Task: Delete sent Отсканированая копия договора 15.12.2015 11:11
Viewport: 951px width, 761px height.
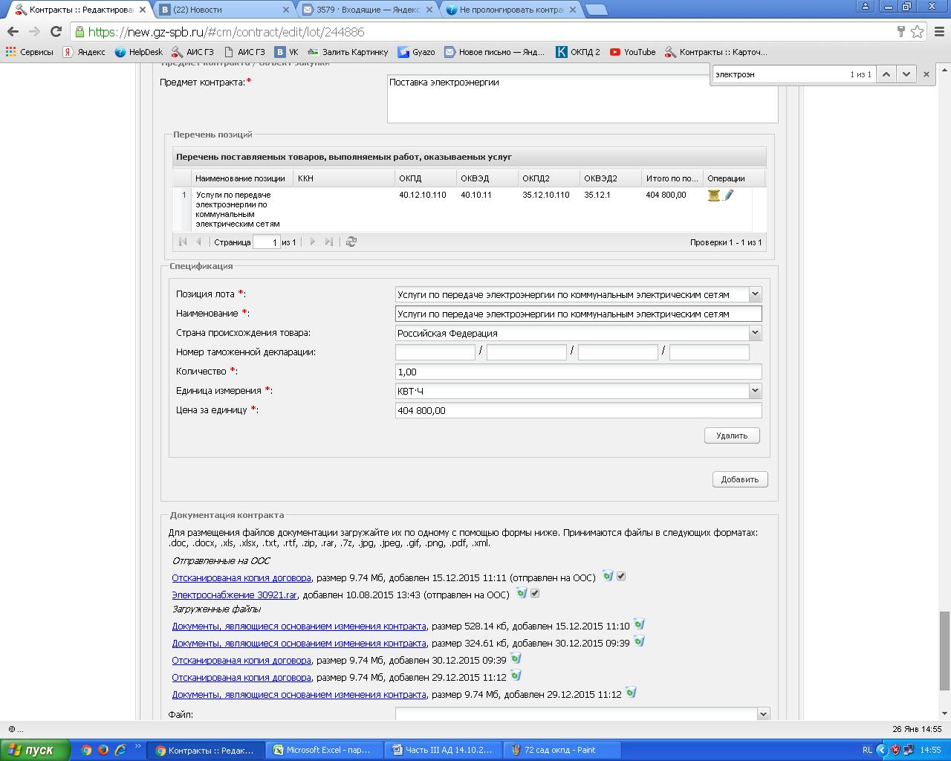Action: tap(608, 575)
